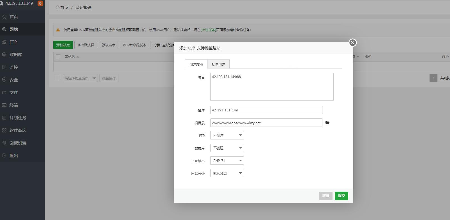Expand the FTP creation dropdown

[x=227, y=135]
